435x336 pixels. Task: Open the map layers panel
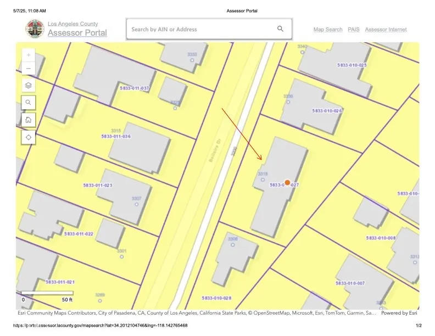29,85
